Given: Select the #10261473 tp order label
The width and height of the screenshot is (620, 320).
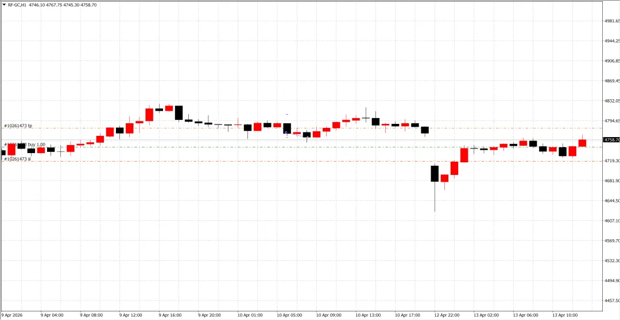Looking at the screenshot, I should pos(18,126).
